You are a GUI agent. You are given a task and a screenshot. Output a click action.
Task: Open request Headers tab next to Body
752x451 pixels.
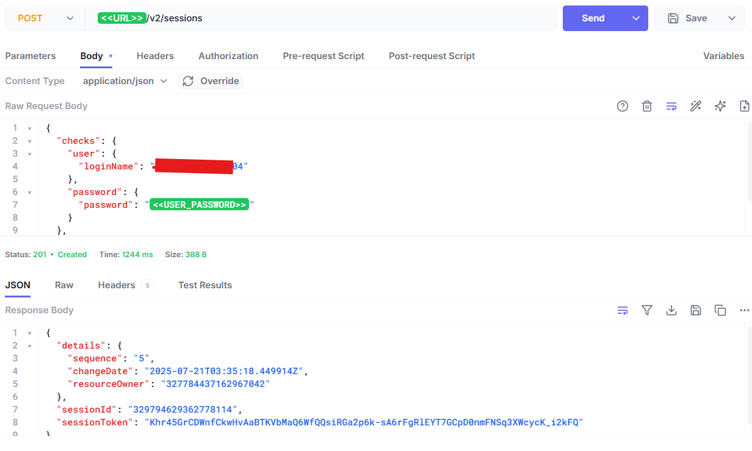[x=155, y=56]
